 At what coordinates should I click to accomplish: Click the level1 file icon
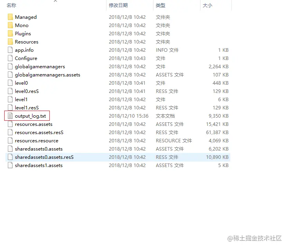point(10,99)
